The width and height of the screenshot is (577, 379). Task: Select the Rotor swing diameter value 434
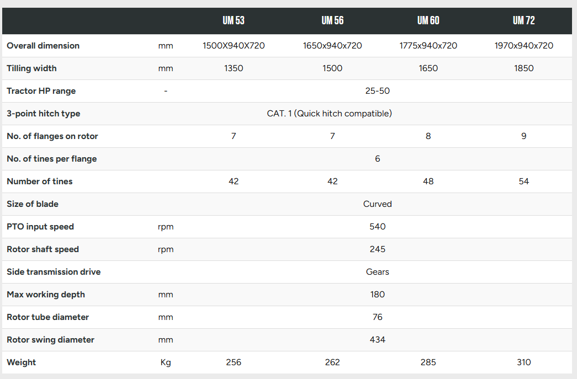(x=377, y=340)
